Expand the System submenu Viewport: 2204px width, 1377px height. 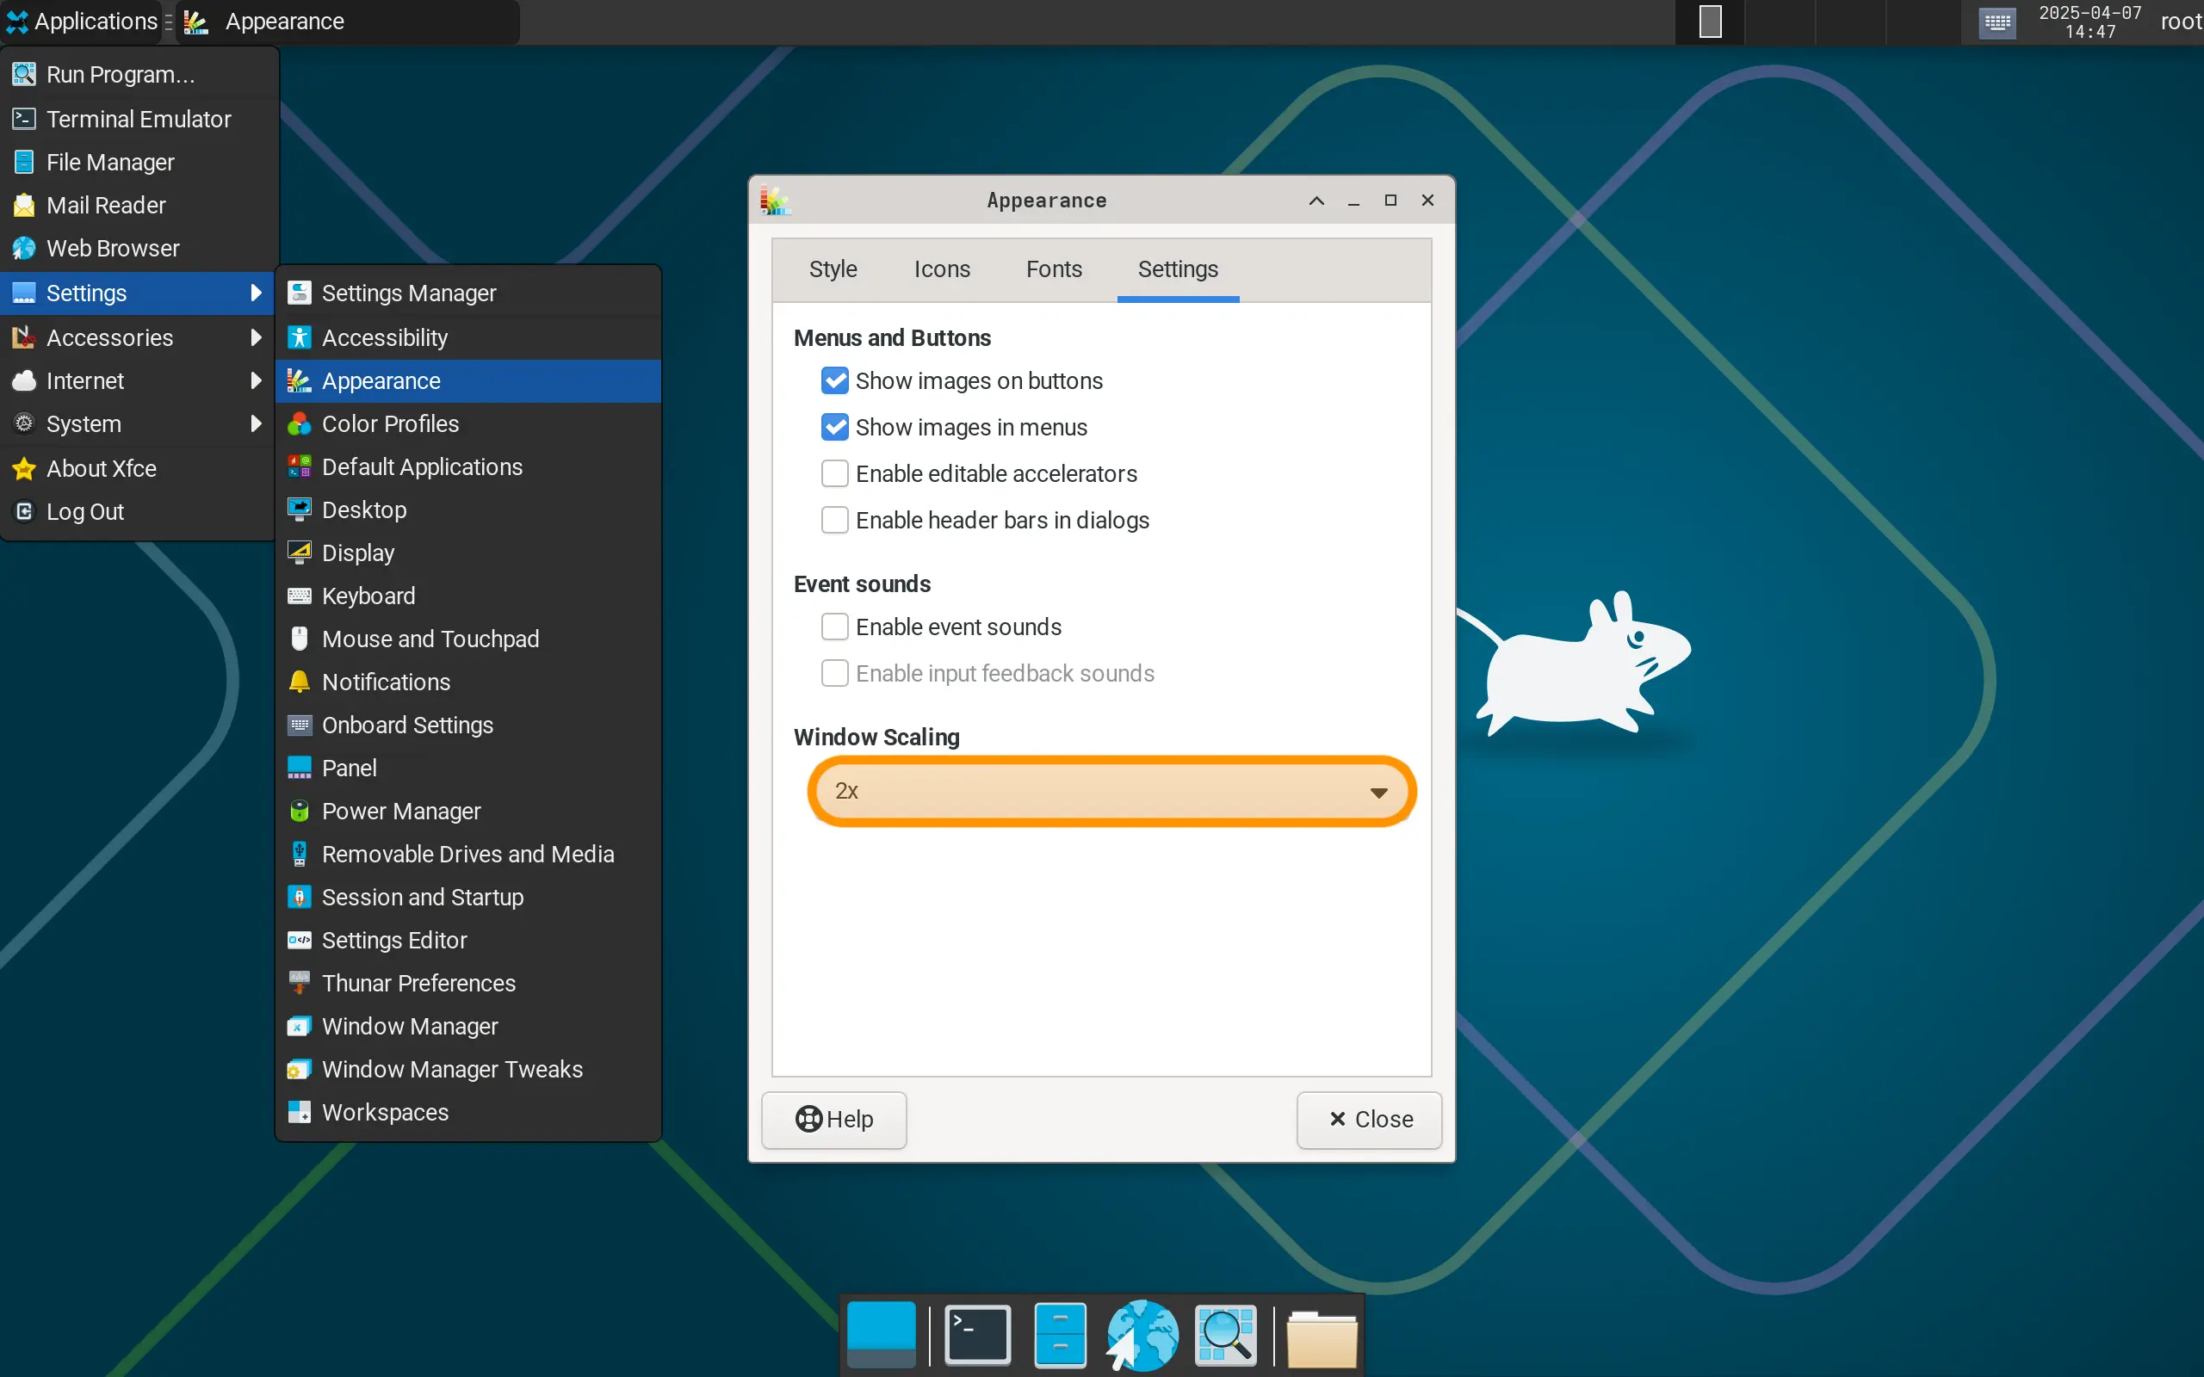[138, 423]
